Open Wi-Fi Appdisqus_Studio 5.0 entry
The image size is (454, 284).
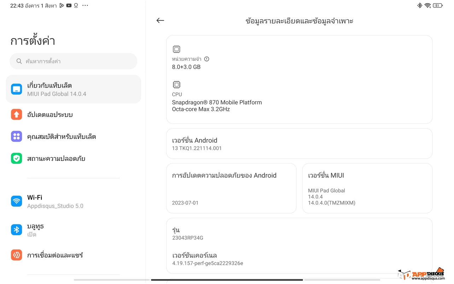coord(74,201)
